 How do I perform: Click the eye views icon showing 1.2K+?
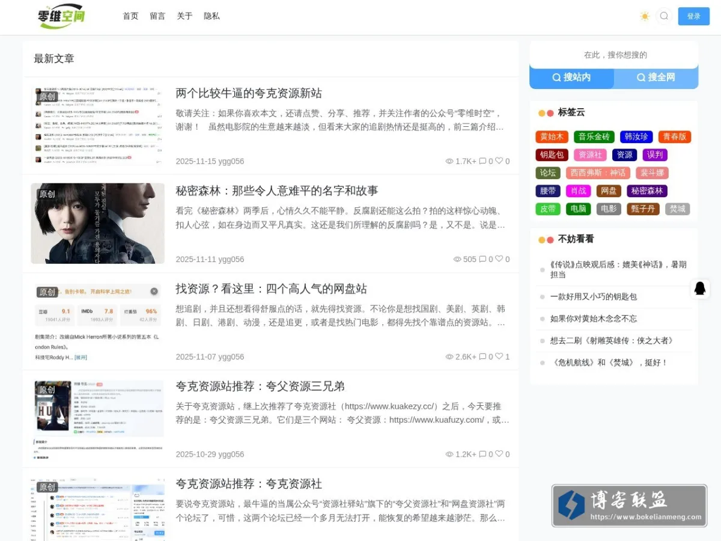pos(449,454)
